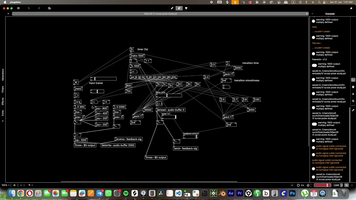Click the 'metro 1000' object
The height and width of the screenshot is (200, 356).
coord(137,56)
